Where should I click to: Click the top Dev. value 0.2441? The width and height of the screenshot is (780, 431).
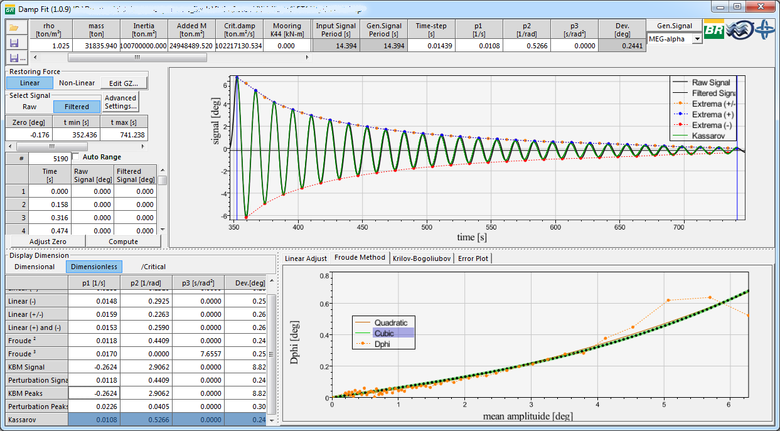(x=622, y=46)
